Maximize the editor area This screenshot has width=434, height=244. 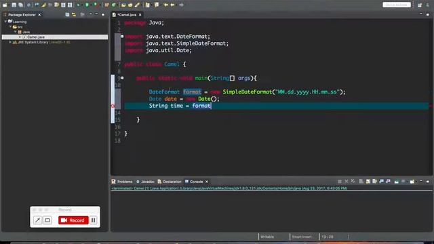(428, 14)
